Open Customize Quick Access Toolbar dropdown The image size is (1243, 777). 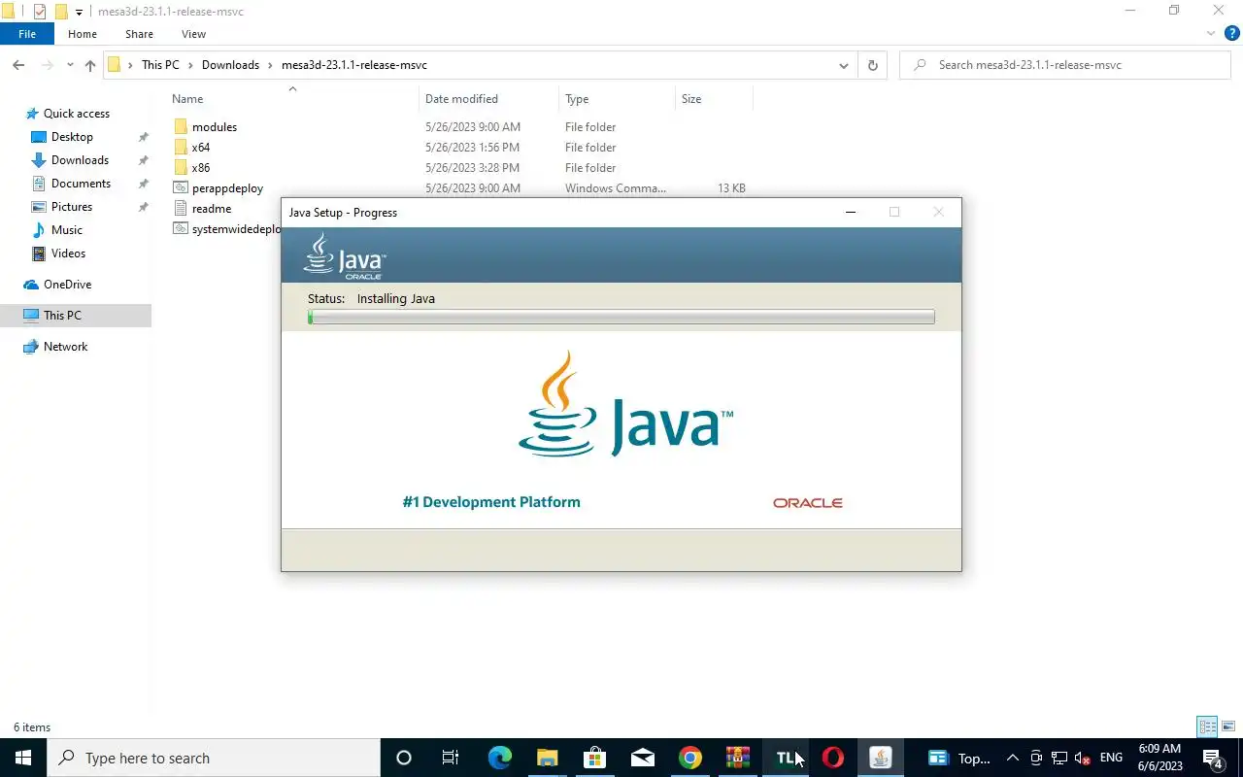point(80,12)
